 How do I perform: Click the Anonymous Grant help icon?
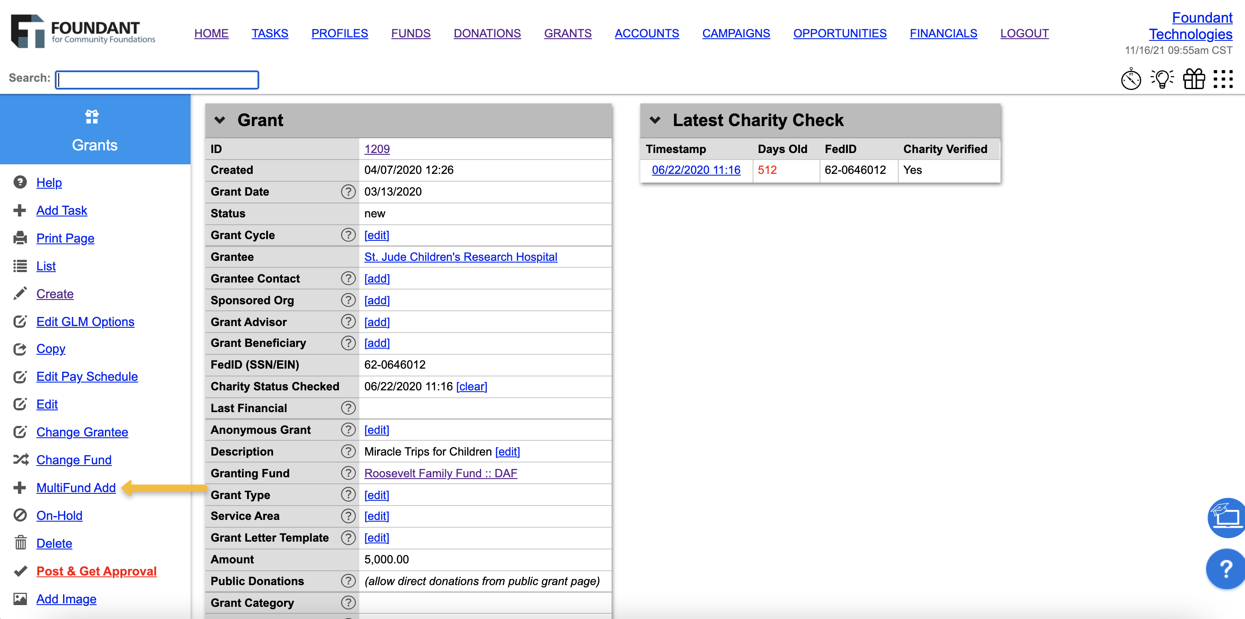[348, 430]
